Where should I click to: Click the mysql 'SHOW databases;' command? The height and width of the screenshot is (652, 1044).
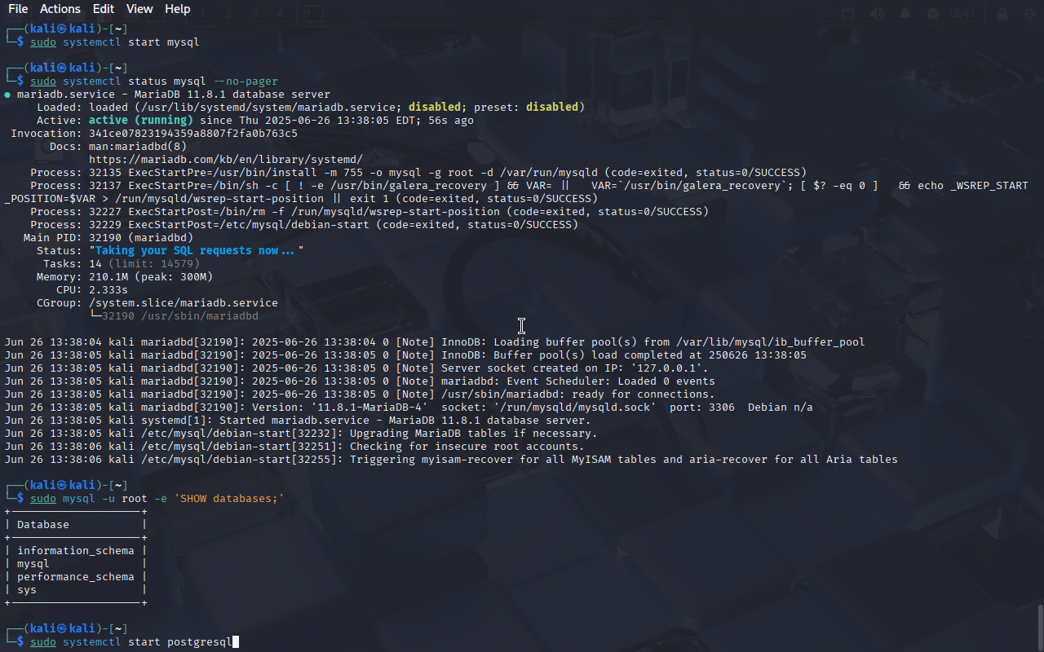click(174, 498)
